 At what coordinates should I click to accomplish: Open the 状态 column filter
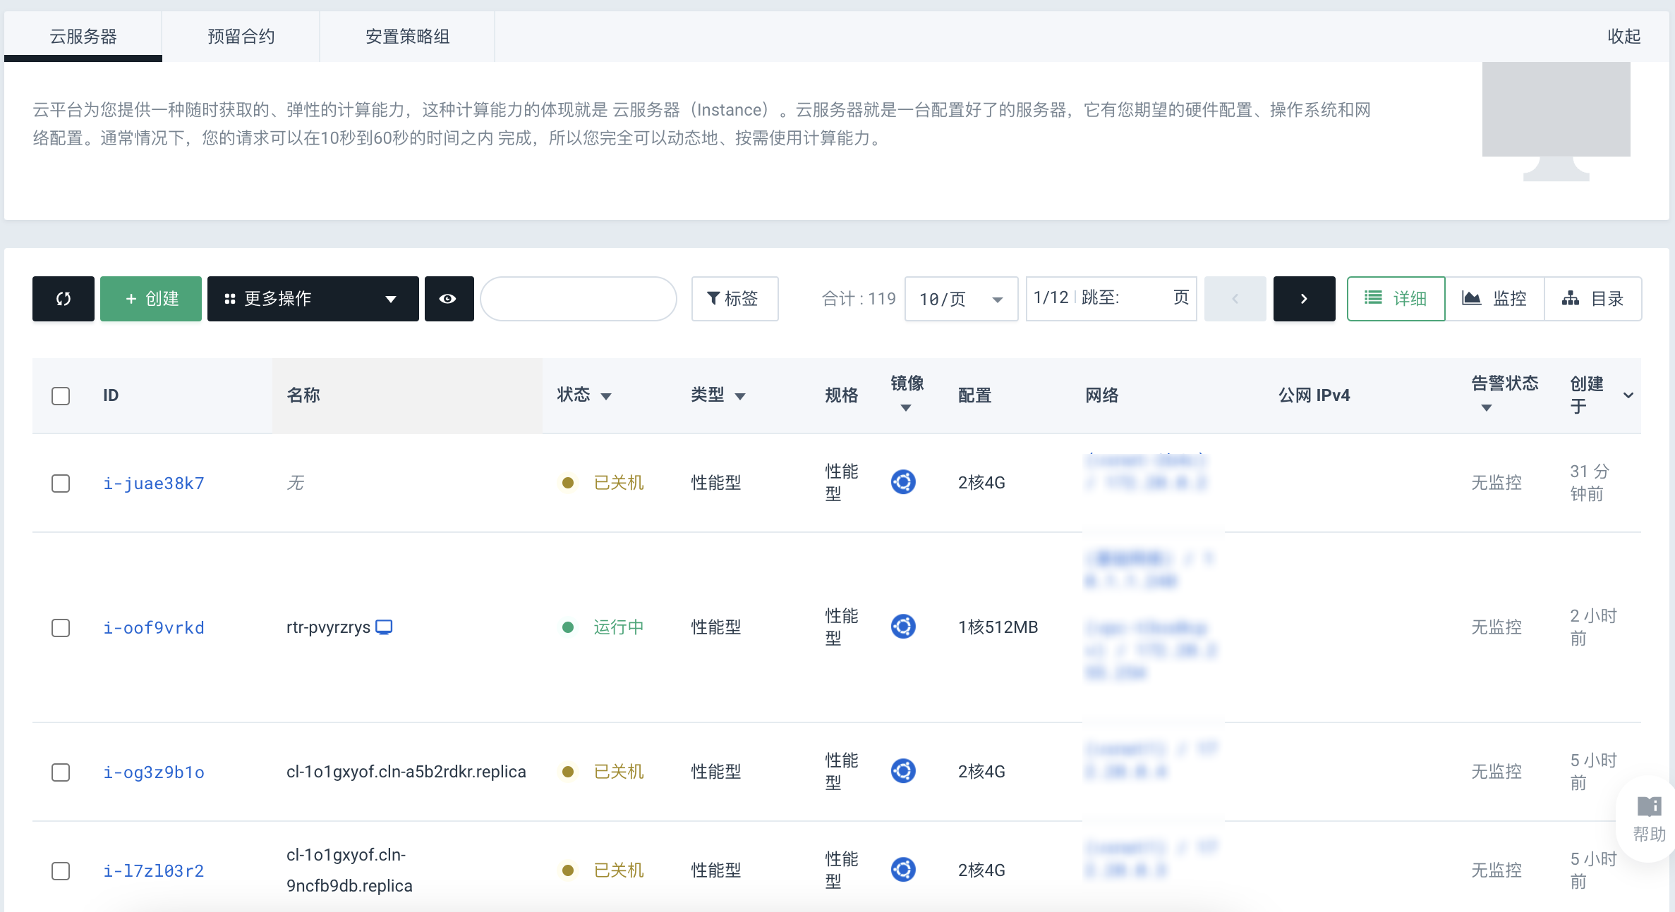[x=606, y=397]
